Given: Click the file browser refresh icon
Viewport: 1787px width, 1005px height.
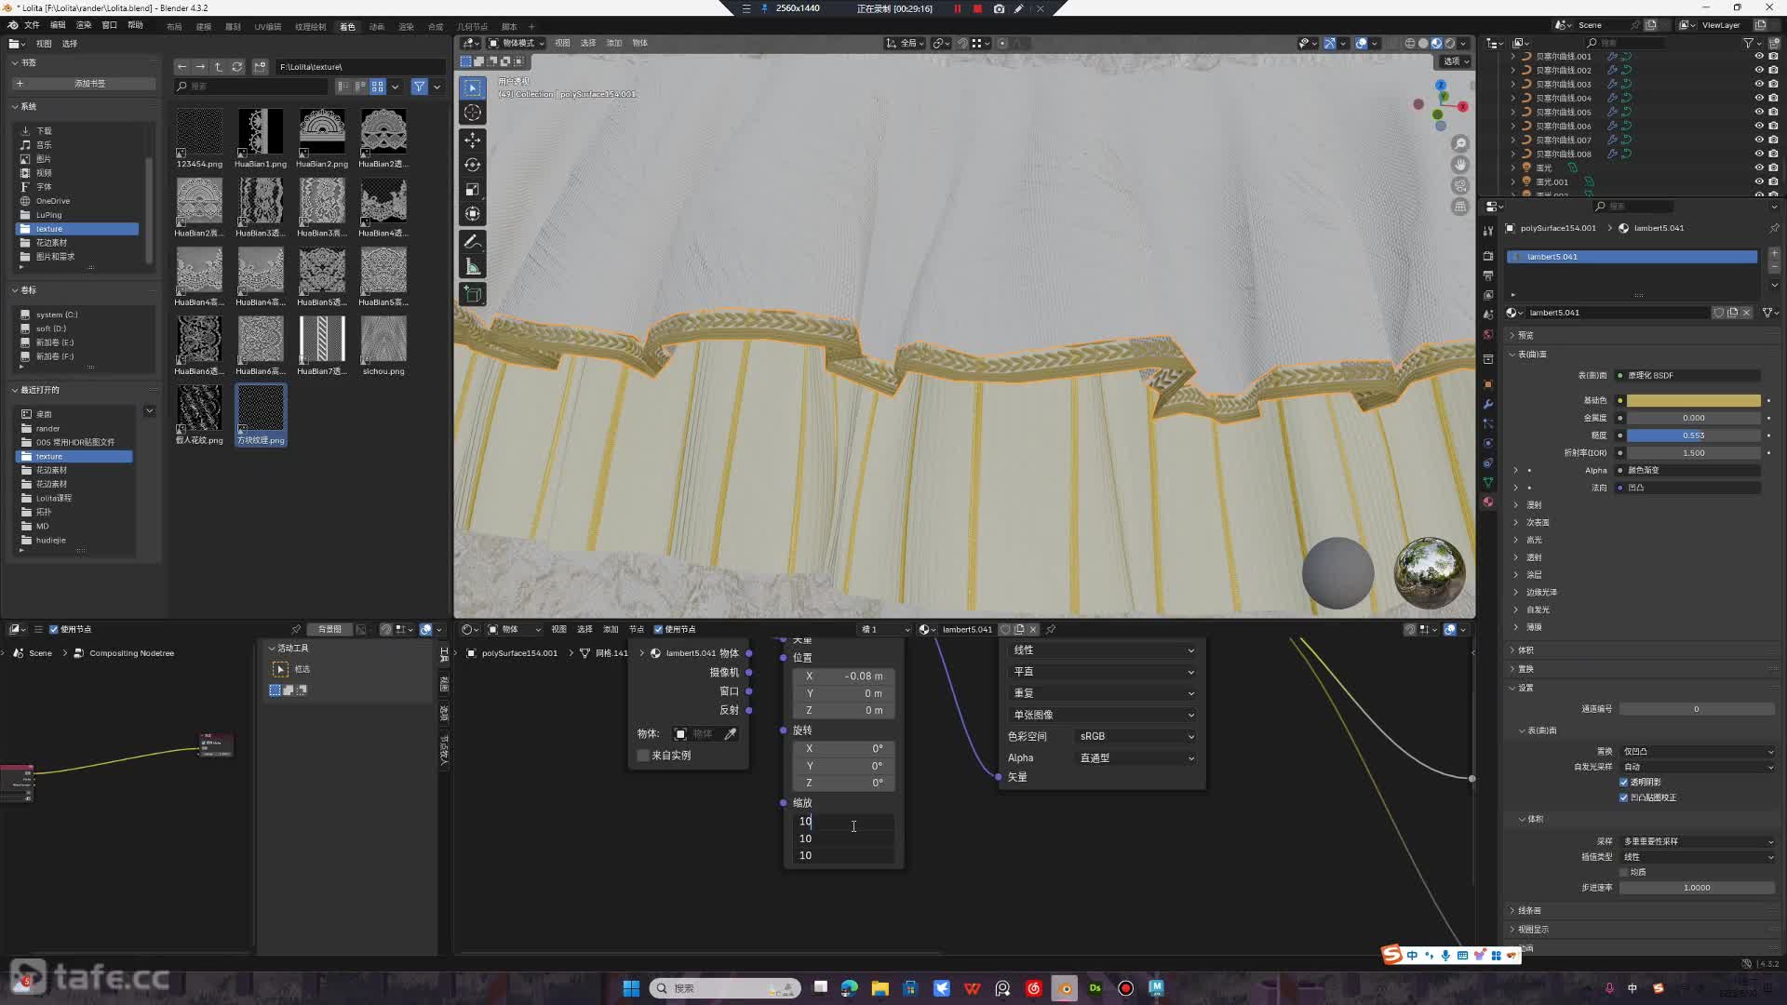Looking at the screenshot, I should (x=236, y=66).
